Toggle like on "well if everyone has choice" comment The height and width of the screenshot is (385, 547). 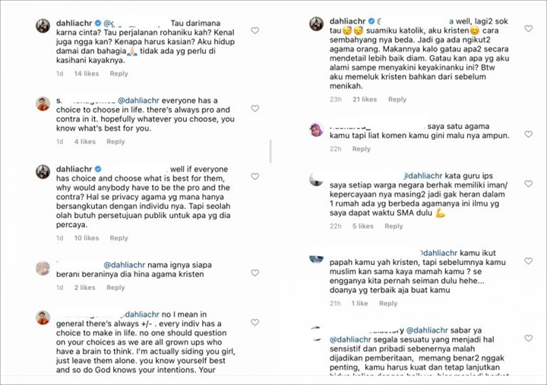click(x=255, y=176)
